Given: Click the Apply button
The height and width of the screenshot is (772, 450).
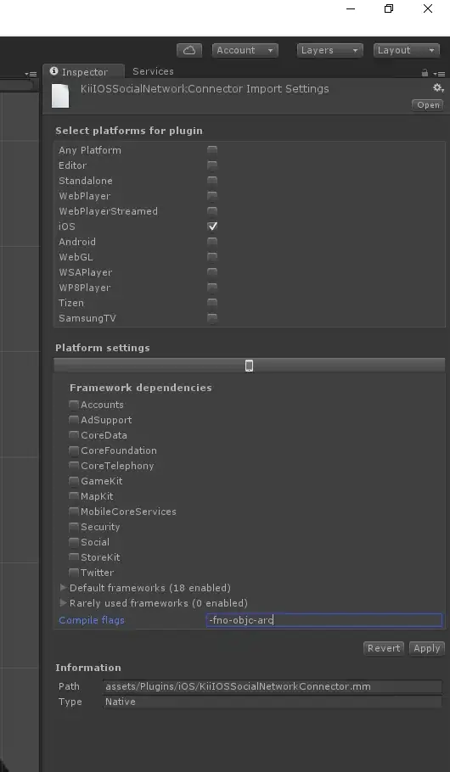Looking at the screenshot, I should tap(427, 648).
